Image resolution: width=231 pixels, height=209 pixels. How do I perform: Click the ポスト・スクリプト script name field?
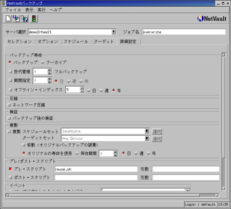click(95, 178)
